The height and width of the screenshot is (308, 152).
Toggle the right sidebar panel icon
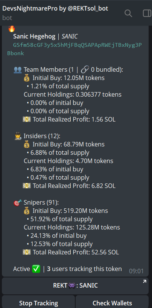tap(147, 13)
